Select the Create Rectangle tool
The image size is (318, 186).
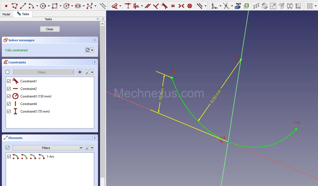point(55,6)
